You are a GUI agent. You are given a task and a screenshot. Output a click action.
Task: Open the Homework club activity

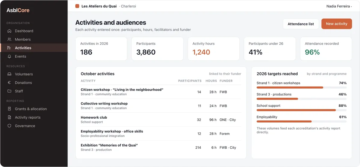tap(161, 120)
